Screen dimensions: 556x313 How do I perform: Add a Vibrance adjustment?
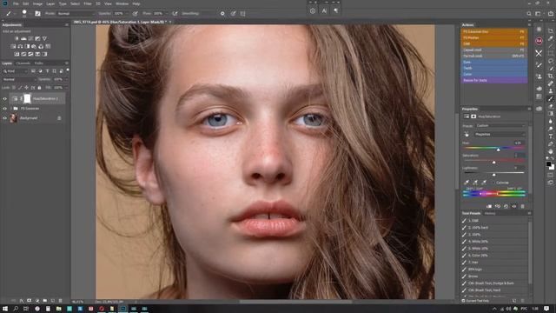coord(44,38)
